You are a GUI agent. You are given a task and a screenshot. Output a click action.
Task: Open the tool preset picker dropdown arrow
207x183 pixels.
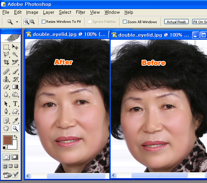pyautogui.click(x=17, y=22)
